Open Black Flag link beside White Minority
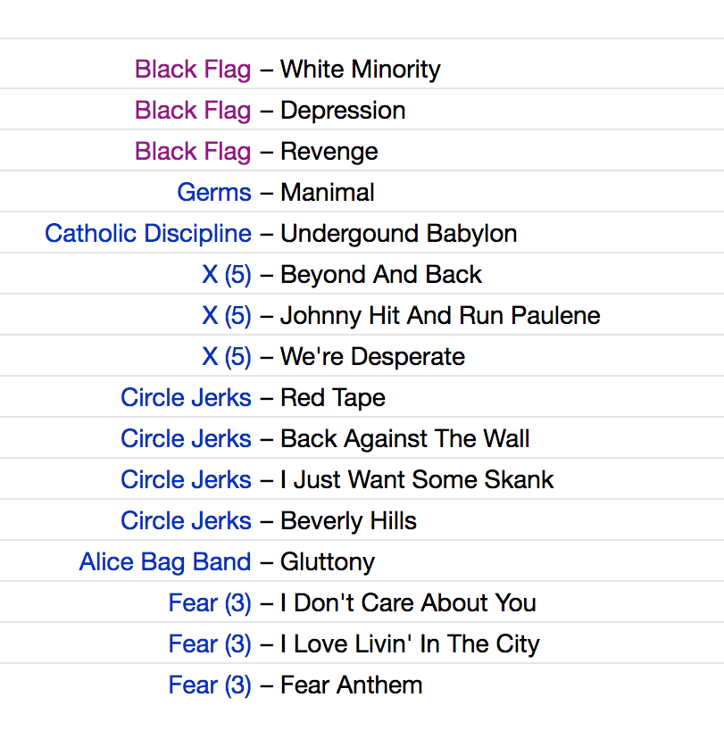Viewport: 724px width, 747px height. point(193,70)
